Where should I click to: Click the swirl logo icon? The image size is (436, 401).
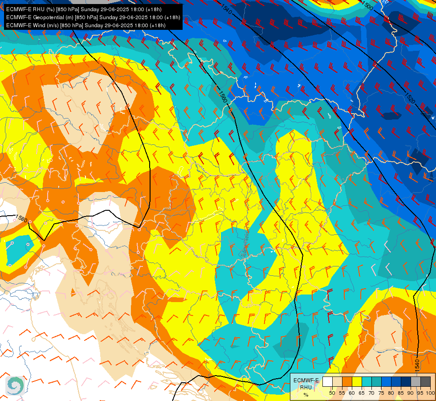tap(15, 385)
